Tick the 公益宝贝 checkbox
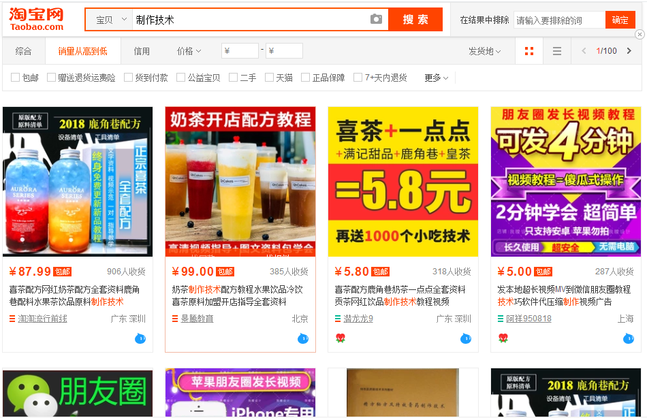Viewport: 647px width, 418px height. pyautogui.click(x=180, y=77)
